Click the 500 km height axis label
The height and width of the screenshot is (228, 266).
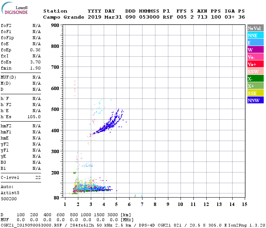click(x=55, y=109)
